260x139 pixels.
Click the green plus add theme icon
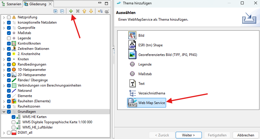(71, 11)
